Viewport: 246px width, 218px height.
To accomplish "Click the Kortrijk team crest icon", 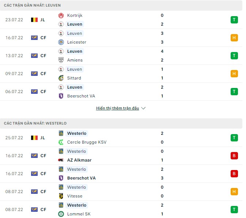I will (x=61, y=15).
